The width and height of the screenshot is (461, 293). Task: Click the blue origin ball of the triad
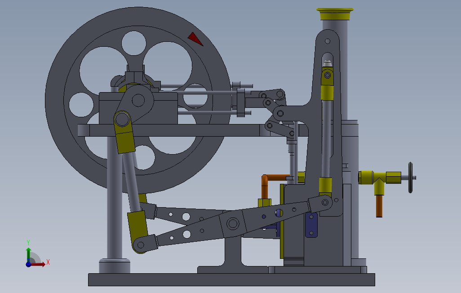[x=28, y=264]
